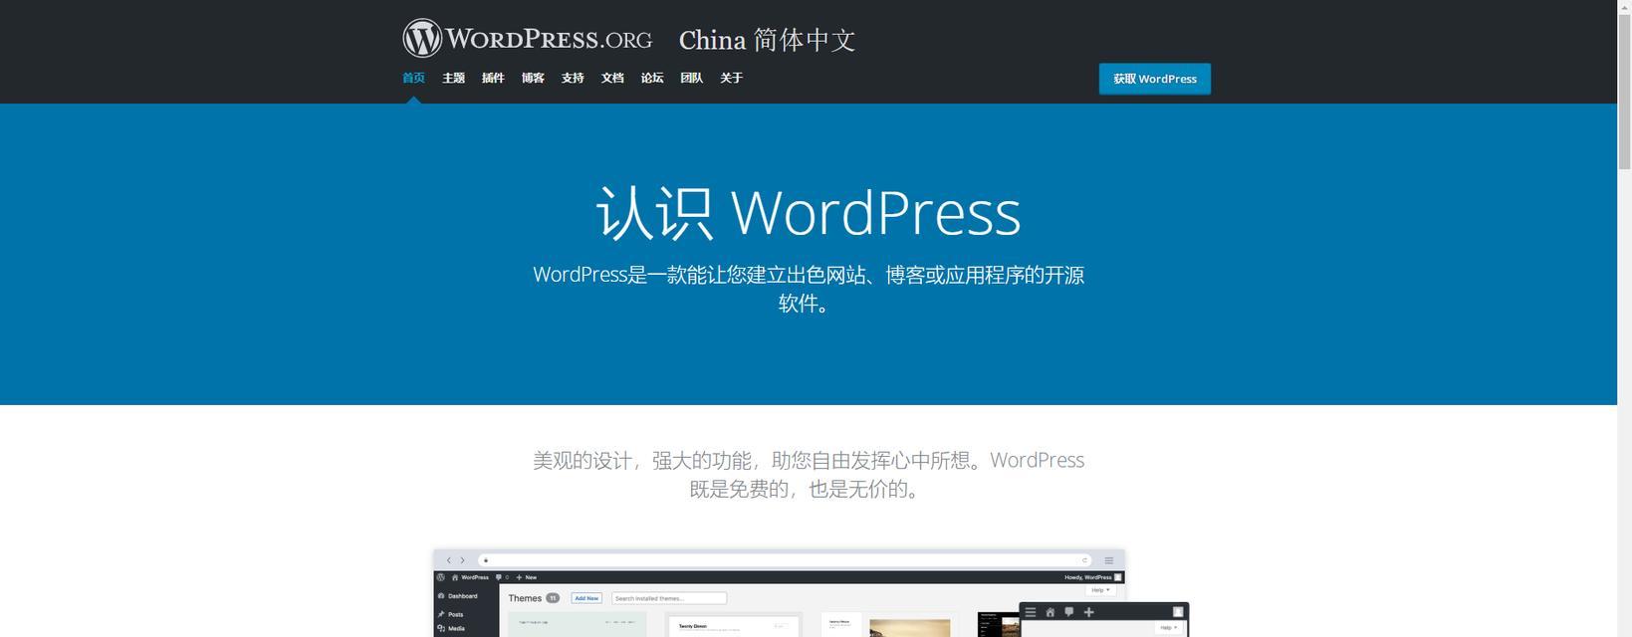Click the 认识 WordPress headline
The height and width of the screenshot is (637, 1632).
808,212
